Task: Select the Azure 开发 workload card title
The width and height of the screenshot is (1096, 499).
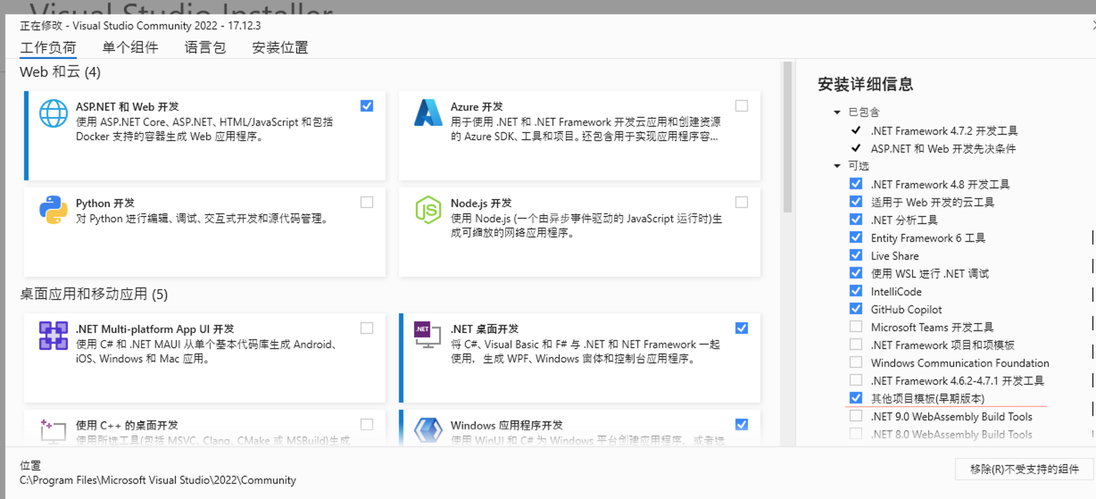Action: pos(477,107)
